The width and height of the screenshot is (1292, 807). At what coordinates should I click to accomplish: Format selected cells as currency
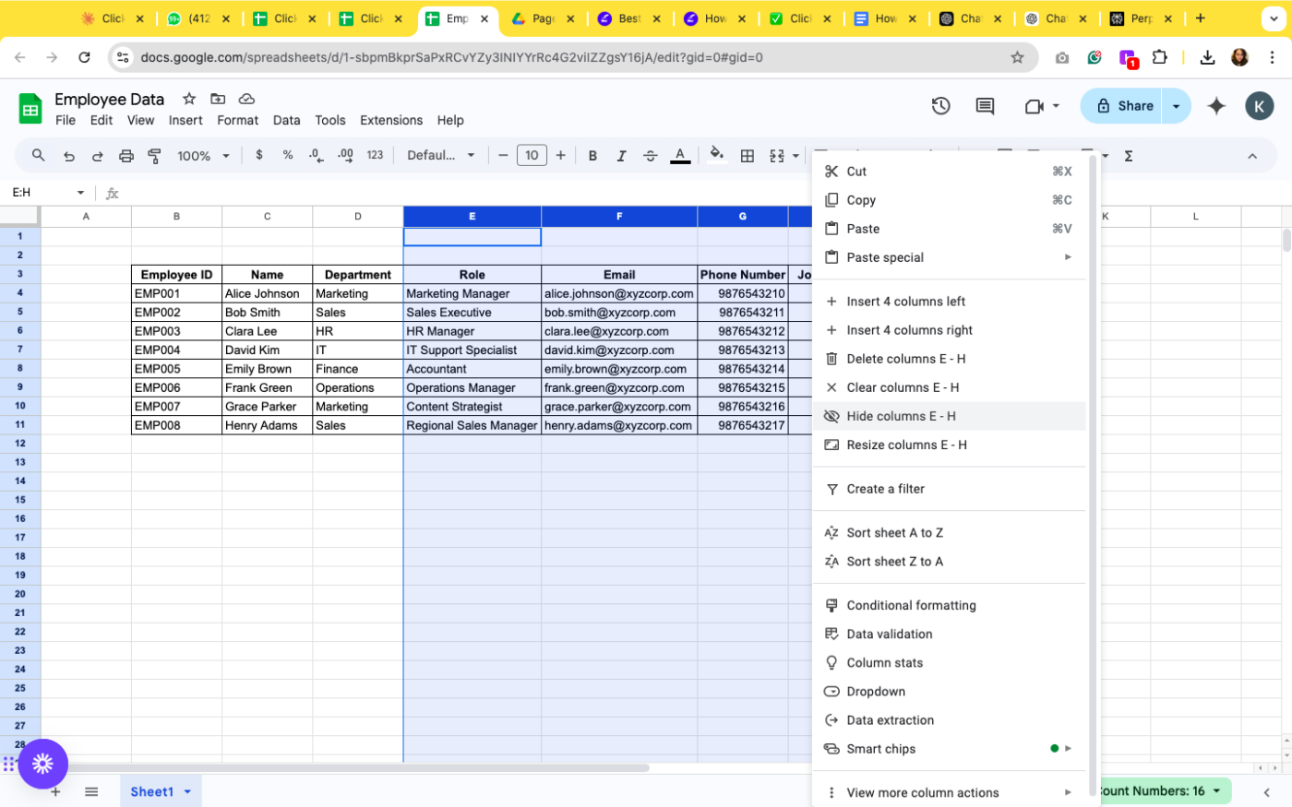click(259, 155)
